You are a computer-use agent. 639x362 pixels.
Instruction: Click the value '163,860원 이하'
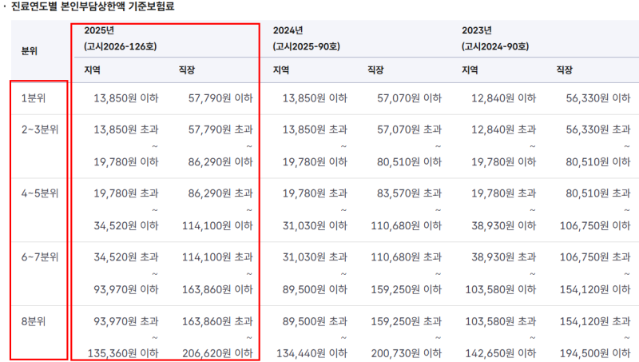pos(217,290)
